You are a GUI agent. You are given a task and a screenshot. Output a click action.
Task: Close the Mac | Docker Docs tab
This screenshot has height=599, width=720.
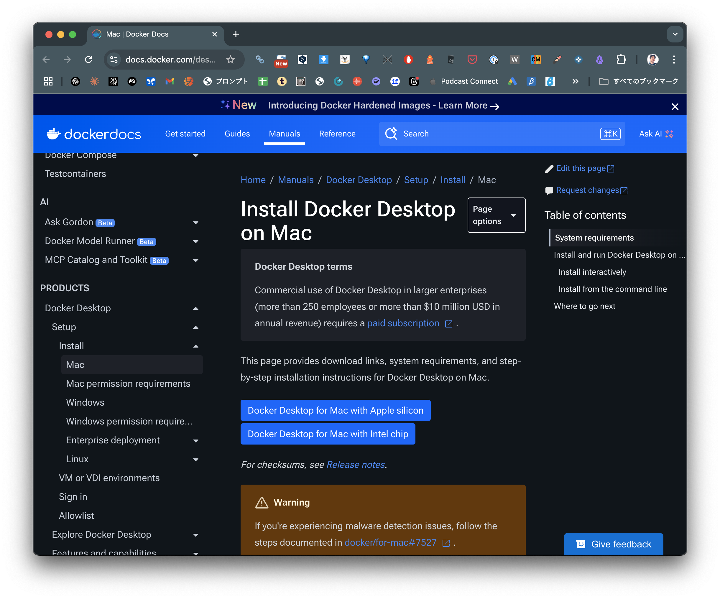(x=215, y=34)
